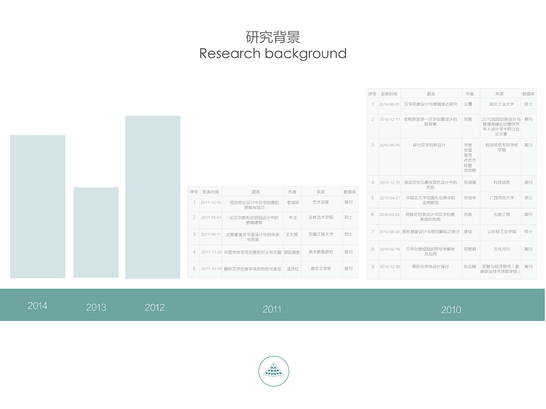Click source 山东轻工业学院

click(502, 232)
